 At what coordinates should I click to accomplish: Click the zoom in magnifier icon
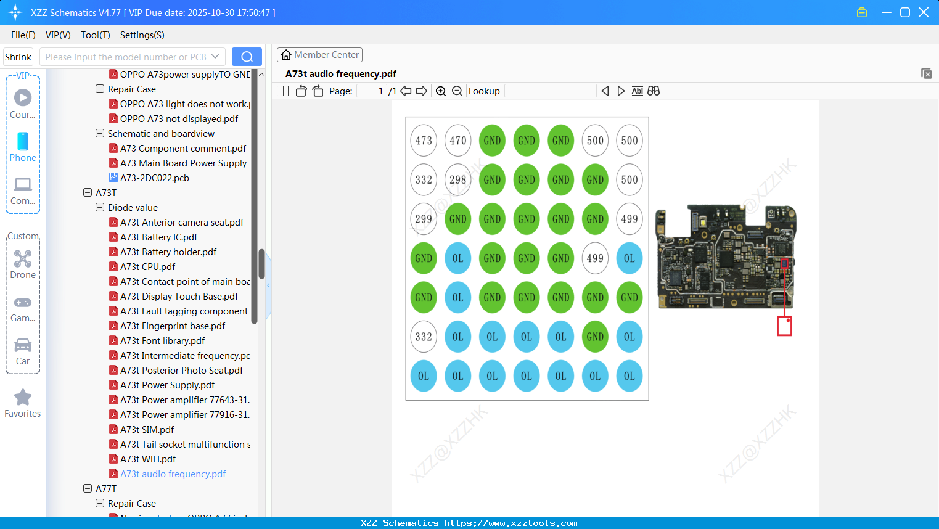pos(441,91)
